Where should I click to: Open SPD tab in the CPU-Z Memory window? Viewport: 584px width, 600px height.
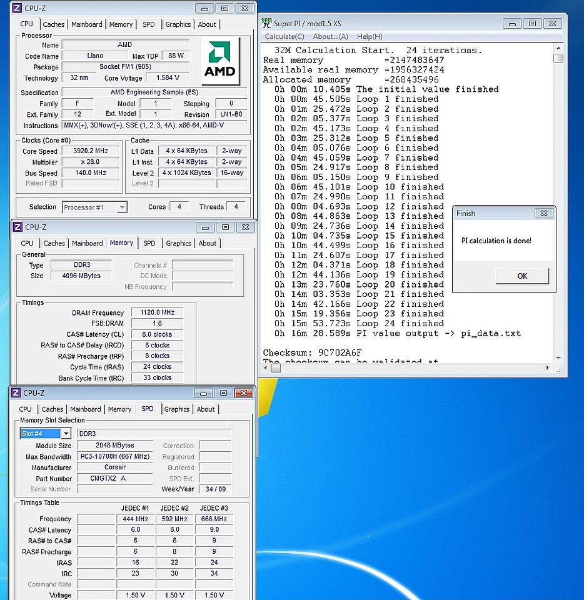tap(149, 243)
